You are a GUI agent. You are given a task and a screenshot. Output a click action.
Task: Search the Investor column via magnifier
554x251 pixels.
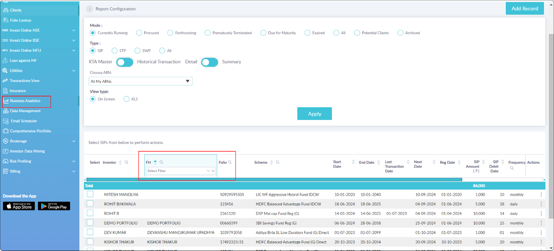point(126,162)
